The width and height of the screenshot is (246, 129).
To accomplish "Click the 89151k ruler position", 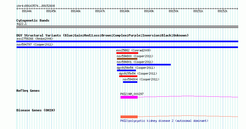I will click(x=198, y=11).
